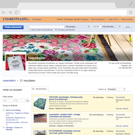
Task: Open 'Help en Info' link
Action: coord(113,19)
